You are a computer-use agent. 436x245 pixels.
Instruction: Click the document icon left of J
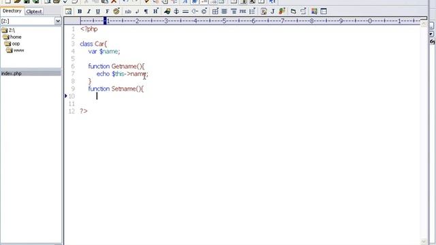264,12
